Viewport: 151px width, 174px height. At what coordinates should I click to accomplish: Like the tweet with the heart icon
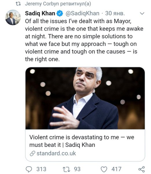point(104,169)
